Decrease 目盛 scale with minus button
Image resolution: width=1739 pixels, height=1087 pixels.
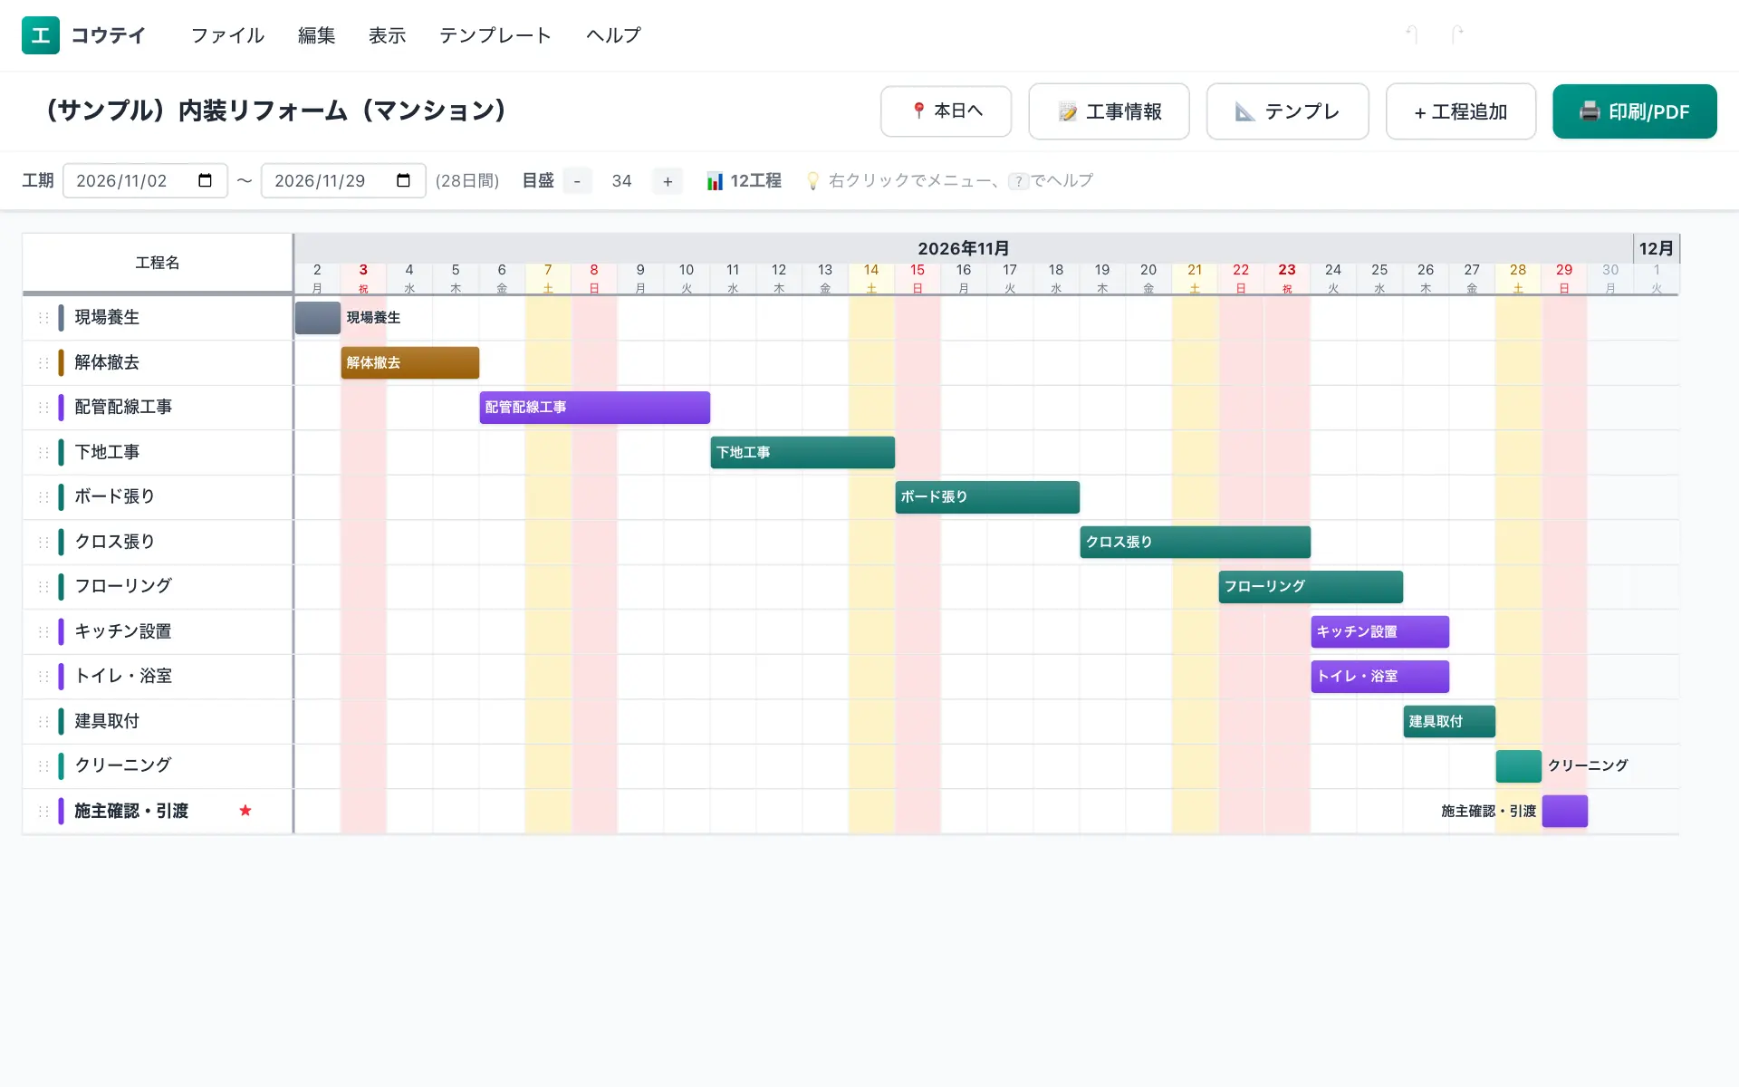tap(577, 181)
